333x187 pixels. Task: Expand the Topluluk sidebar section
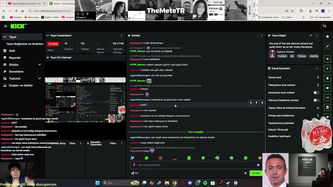40,78
